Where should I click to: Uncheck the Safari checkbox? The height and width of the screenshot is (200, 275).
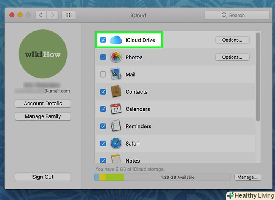[x=103, y=143]
